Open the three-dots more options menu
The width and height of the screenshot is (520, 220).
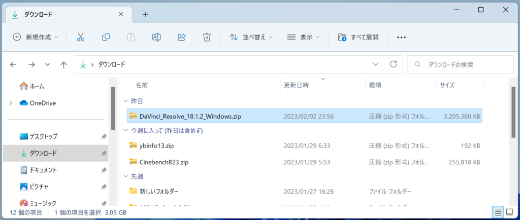(x=401, y=37)
